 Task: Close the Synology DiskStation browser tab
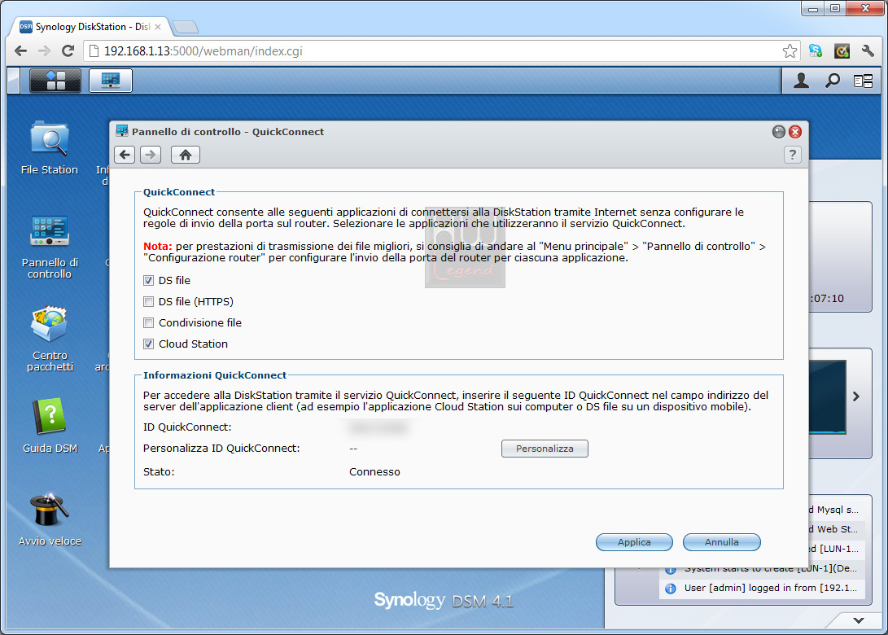pos(158,27)
